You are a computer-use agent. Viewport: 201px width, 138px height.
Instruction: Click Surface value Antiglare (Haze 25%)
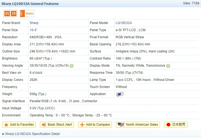pyautogui.click(x=132, y=51)
